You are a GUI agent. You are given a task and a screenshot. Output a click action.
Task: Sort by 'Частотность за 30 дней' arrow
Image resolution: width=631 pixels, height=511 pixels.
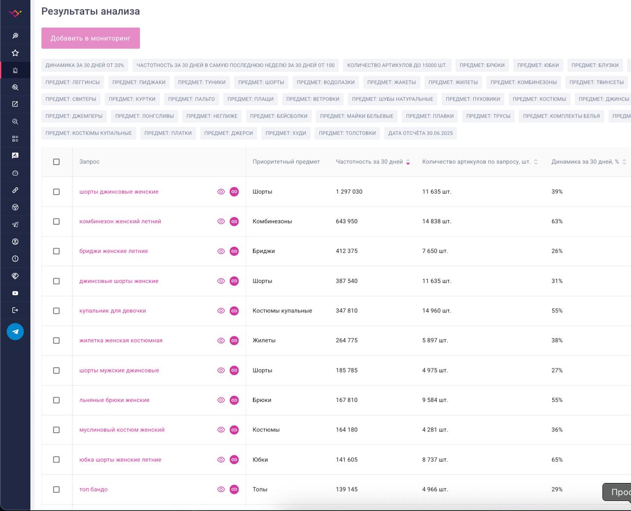pos(408,162)
